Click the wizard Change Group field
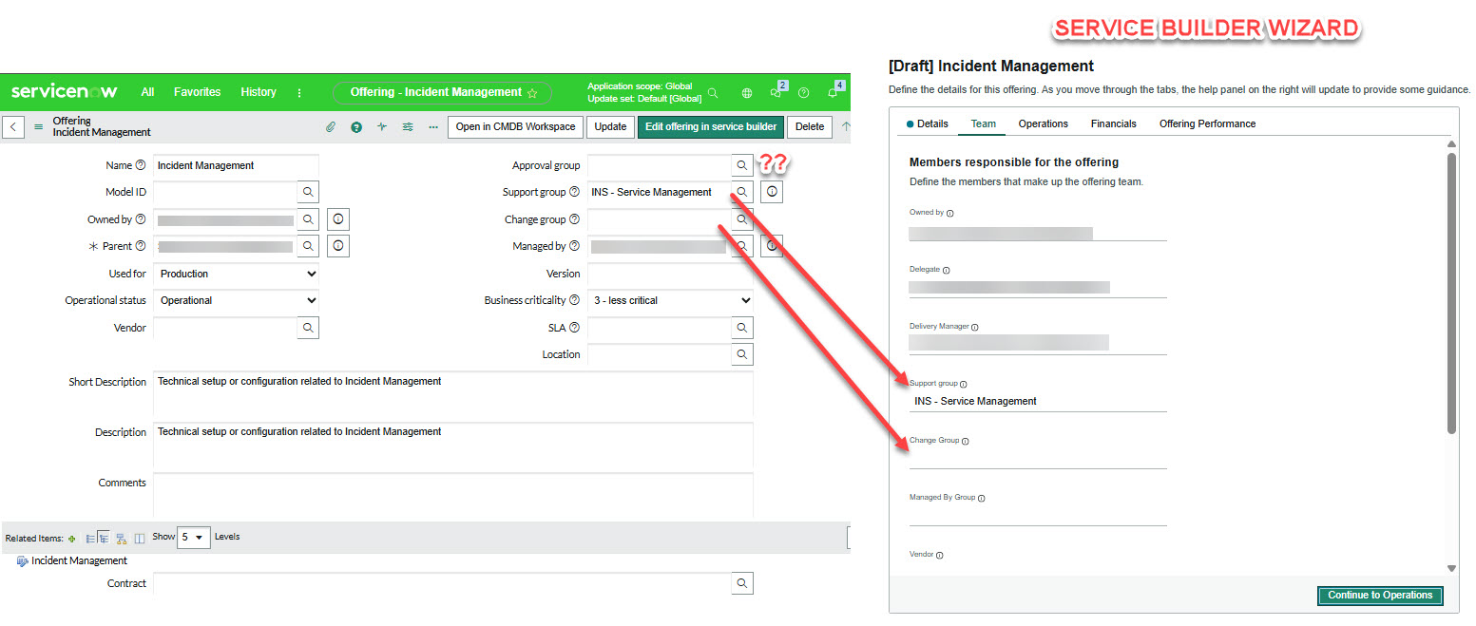Image resolution: width=1476 pixels, height=626 pixels. point(1038,458)
